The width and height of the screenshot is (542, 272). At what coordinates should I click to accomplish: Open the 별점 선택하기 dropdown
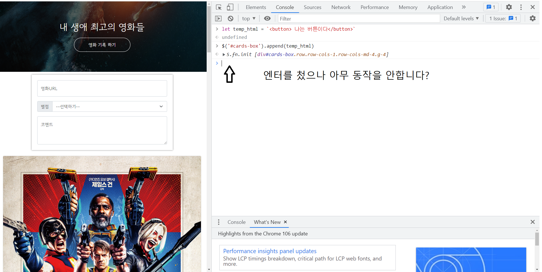110,106
